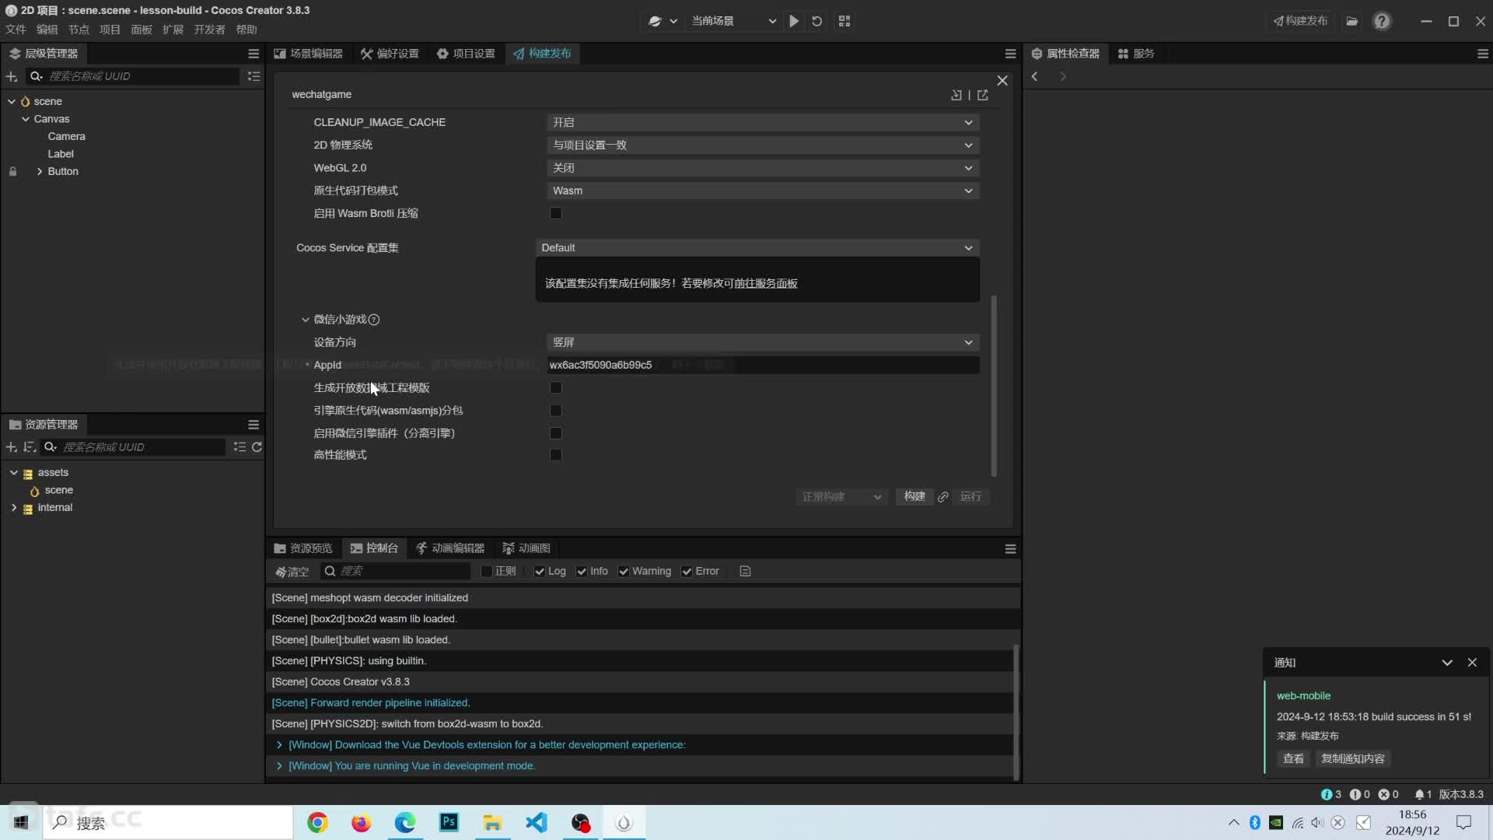Collapse the 微信小游戏 section
The width and height of the screenshot is (1493, 840).
[x=306, y=320]
